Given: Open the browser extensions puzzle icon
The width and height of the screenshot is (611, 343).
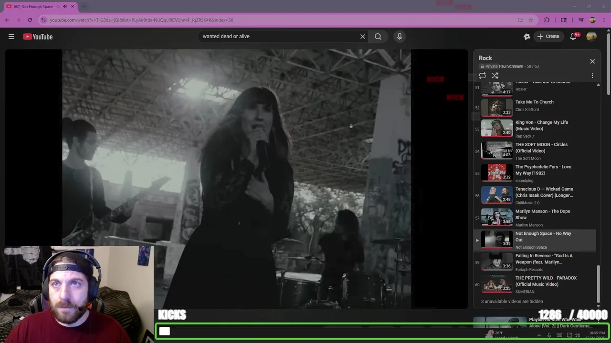Looking at the screenshot, I should [547, 20].
